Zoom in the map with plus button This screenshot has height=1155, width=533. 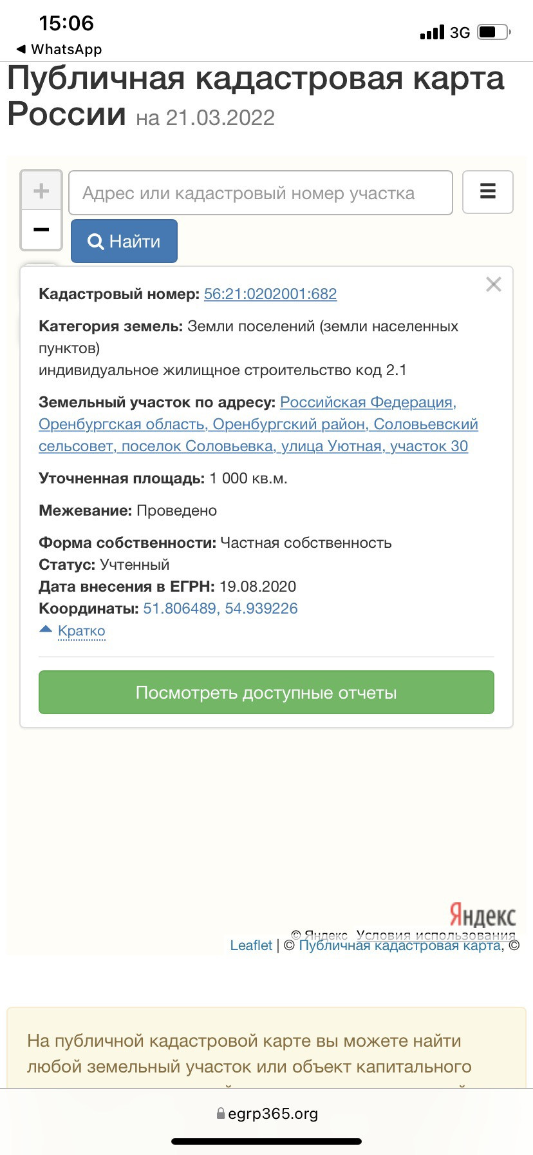41,191
